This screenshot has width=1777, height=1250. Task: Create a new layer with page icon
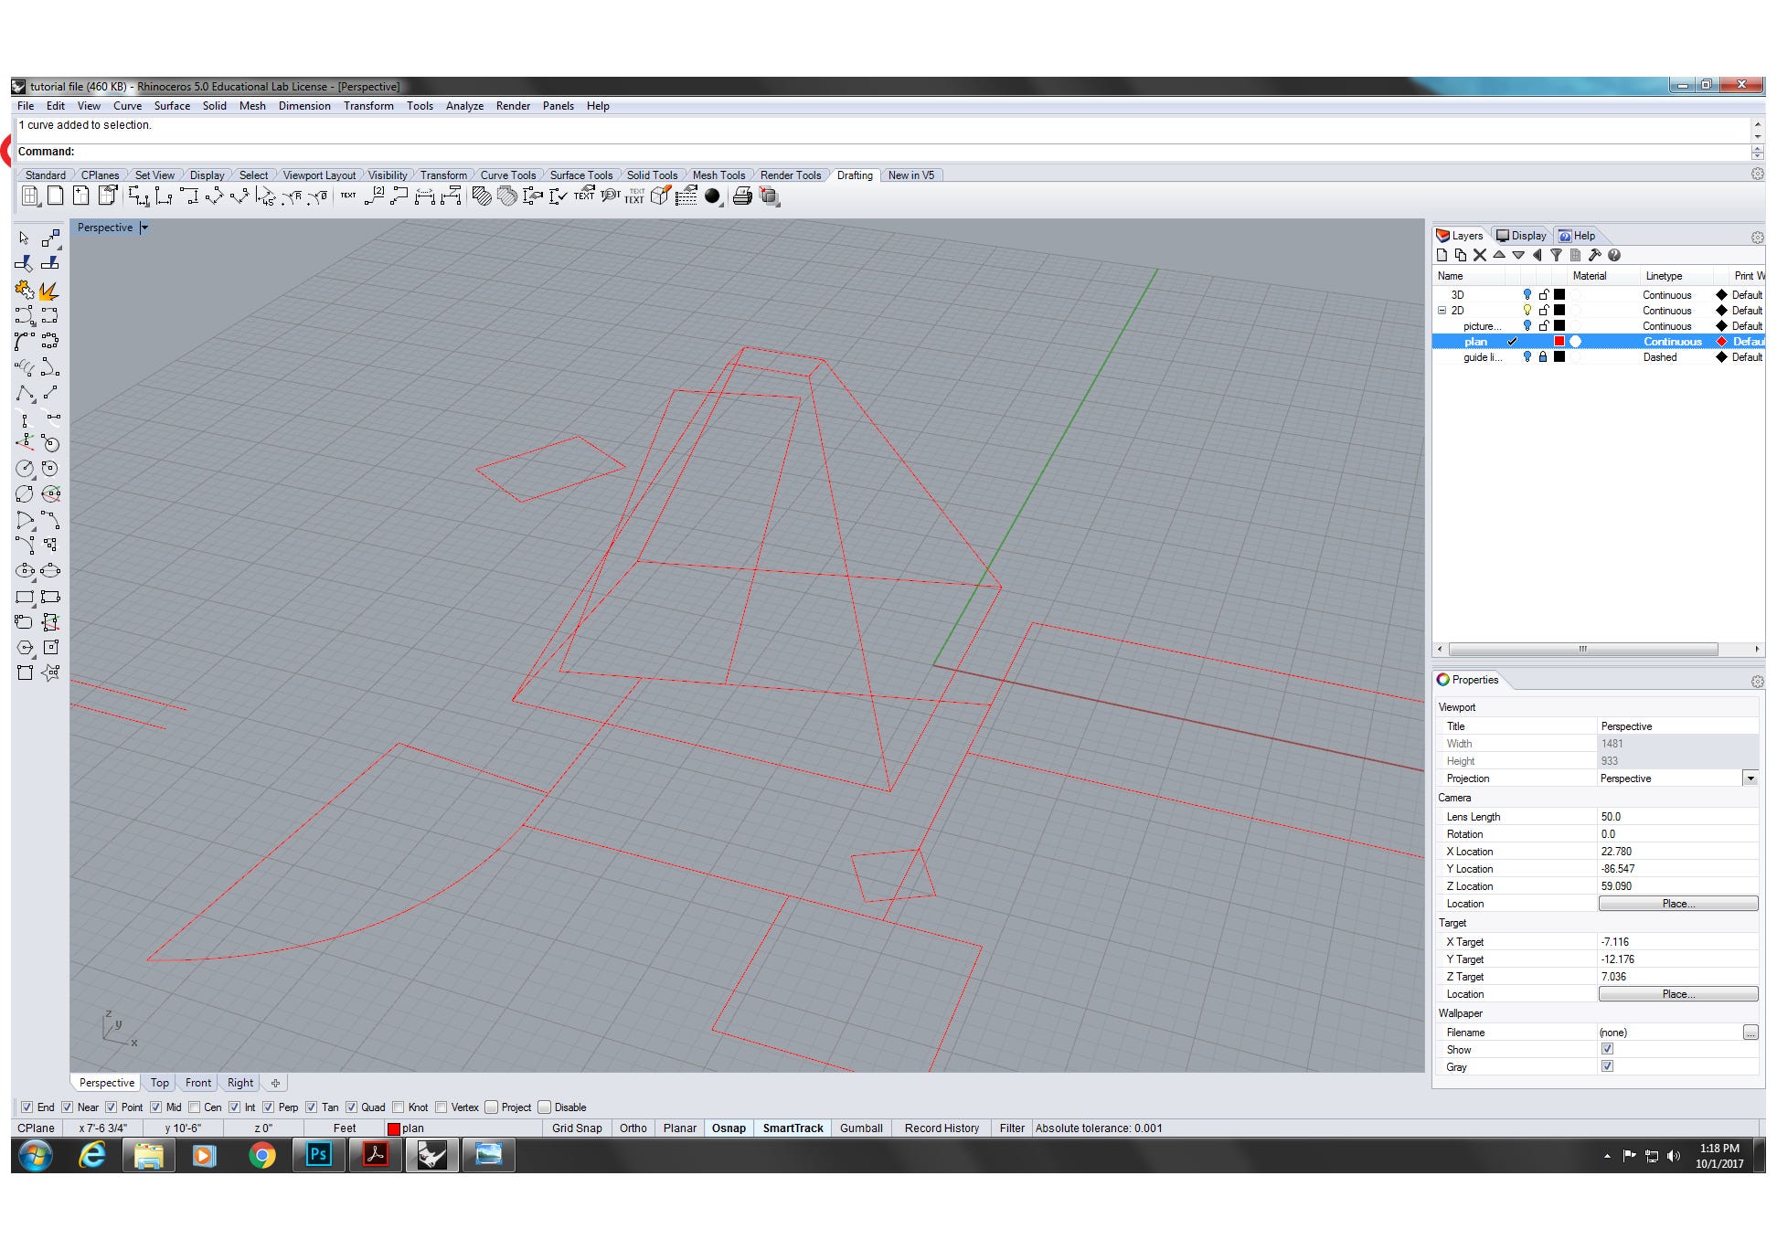point(1442,255)
